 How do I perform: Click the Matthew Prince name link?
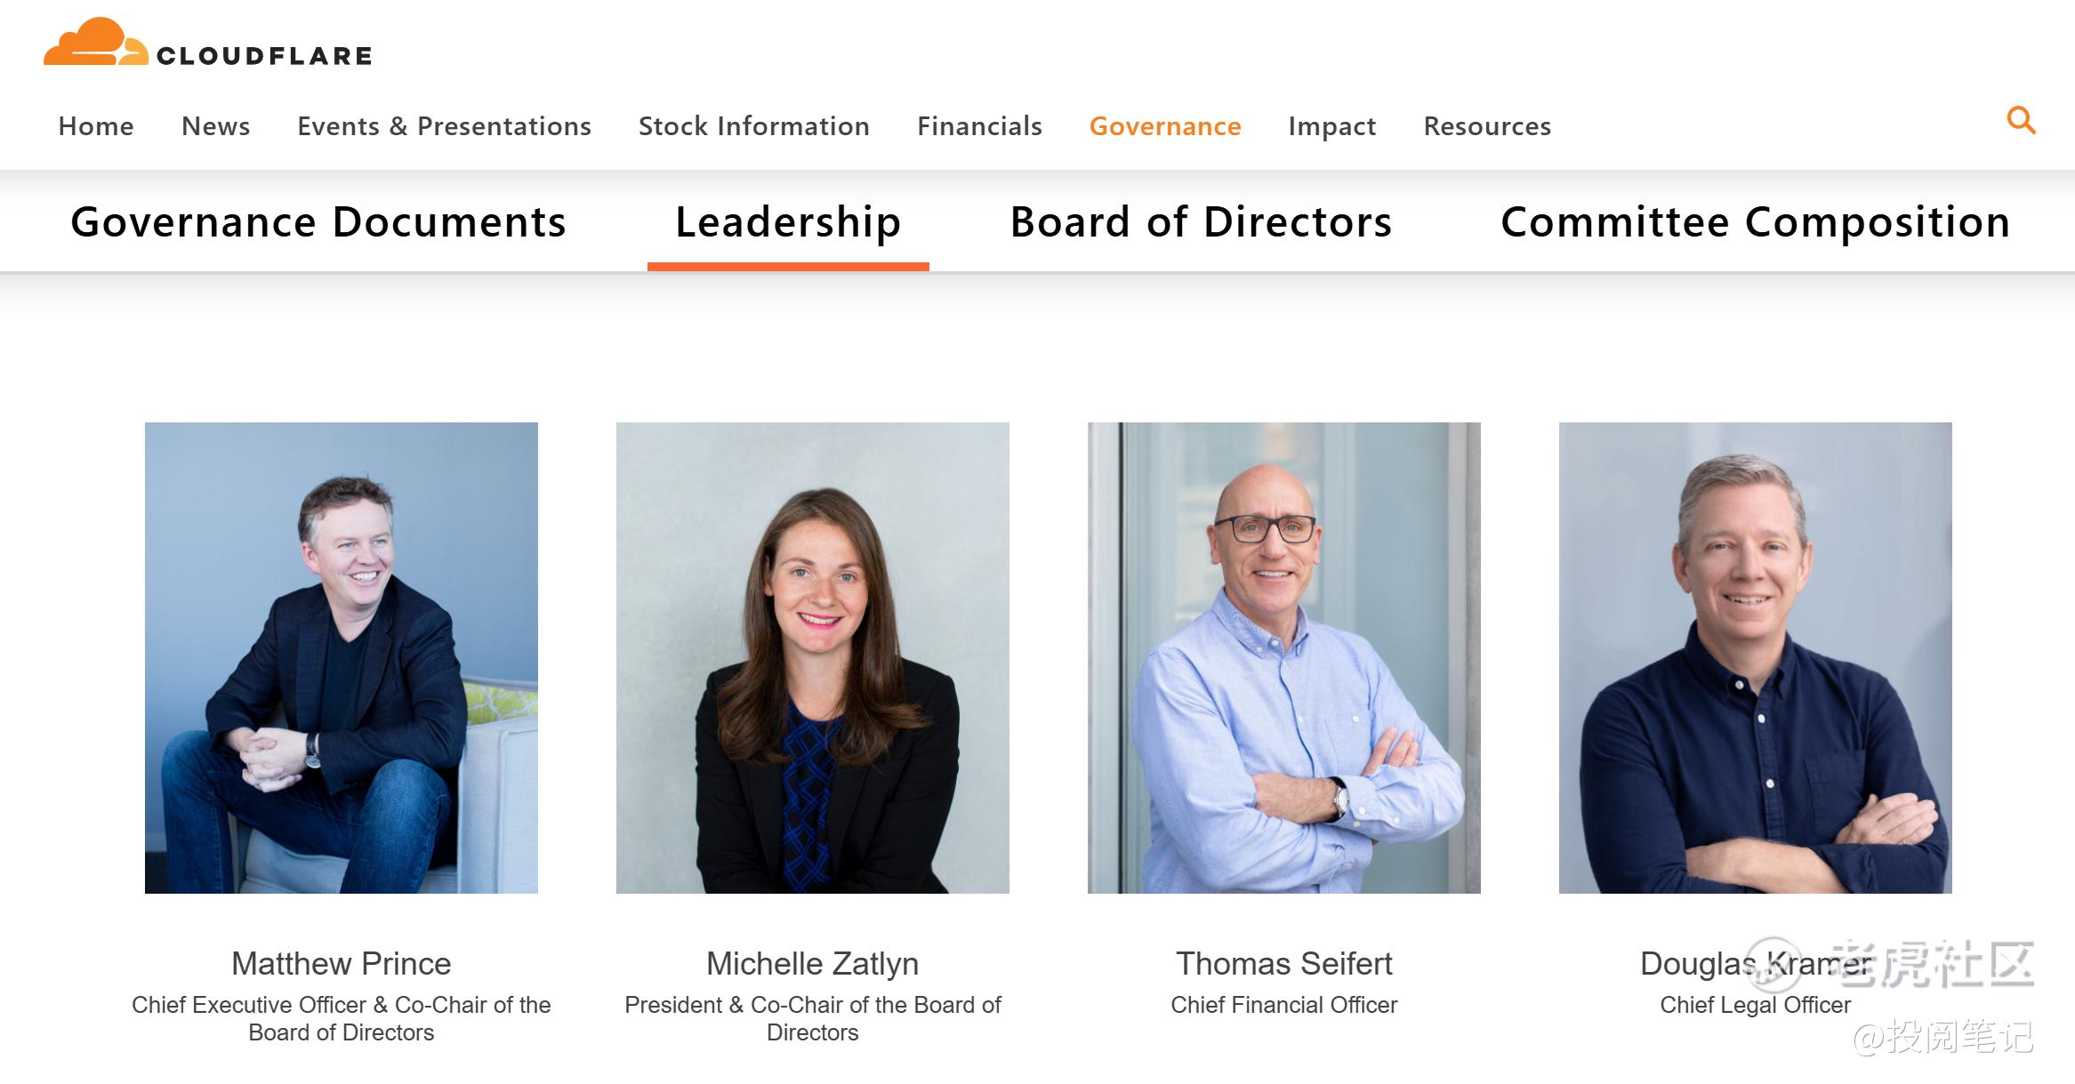(x=342, y=964)
